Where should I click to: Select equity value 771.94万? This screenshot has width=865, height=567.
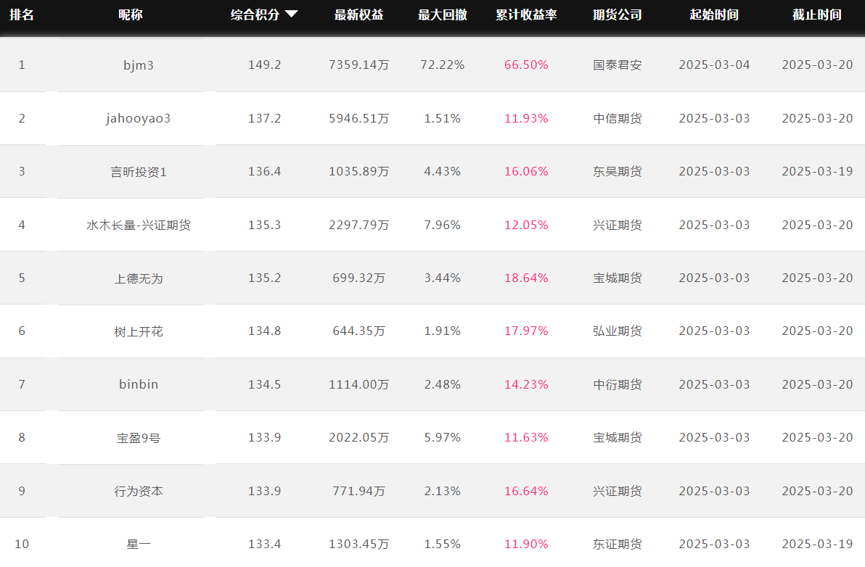(358, 490)
